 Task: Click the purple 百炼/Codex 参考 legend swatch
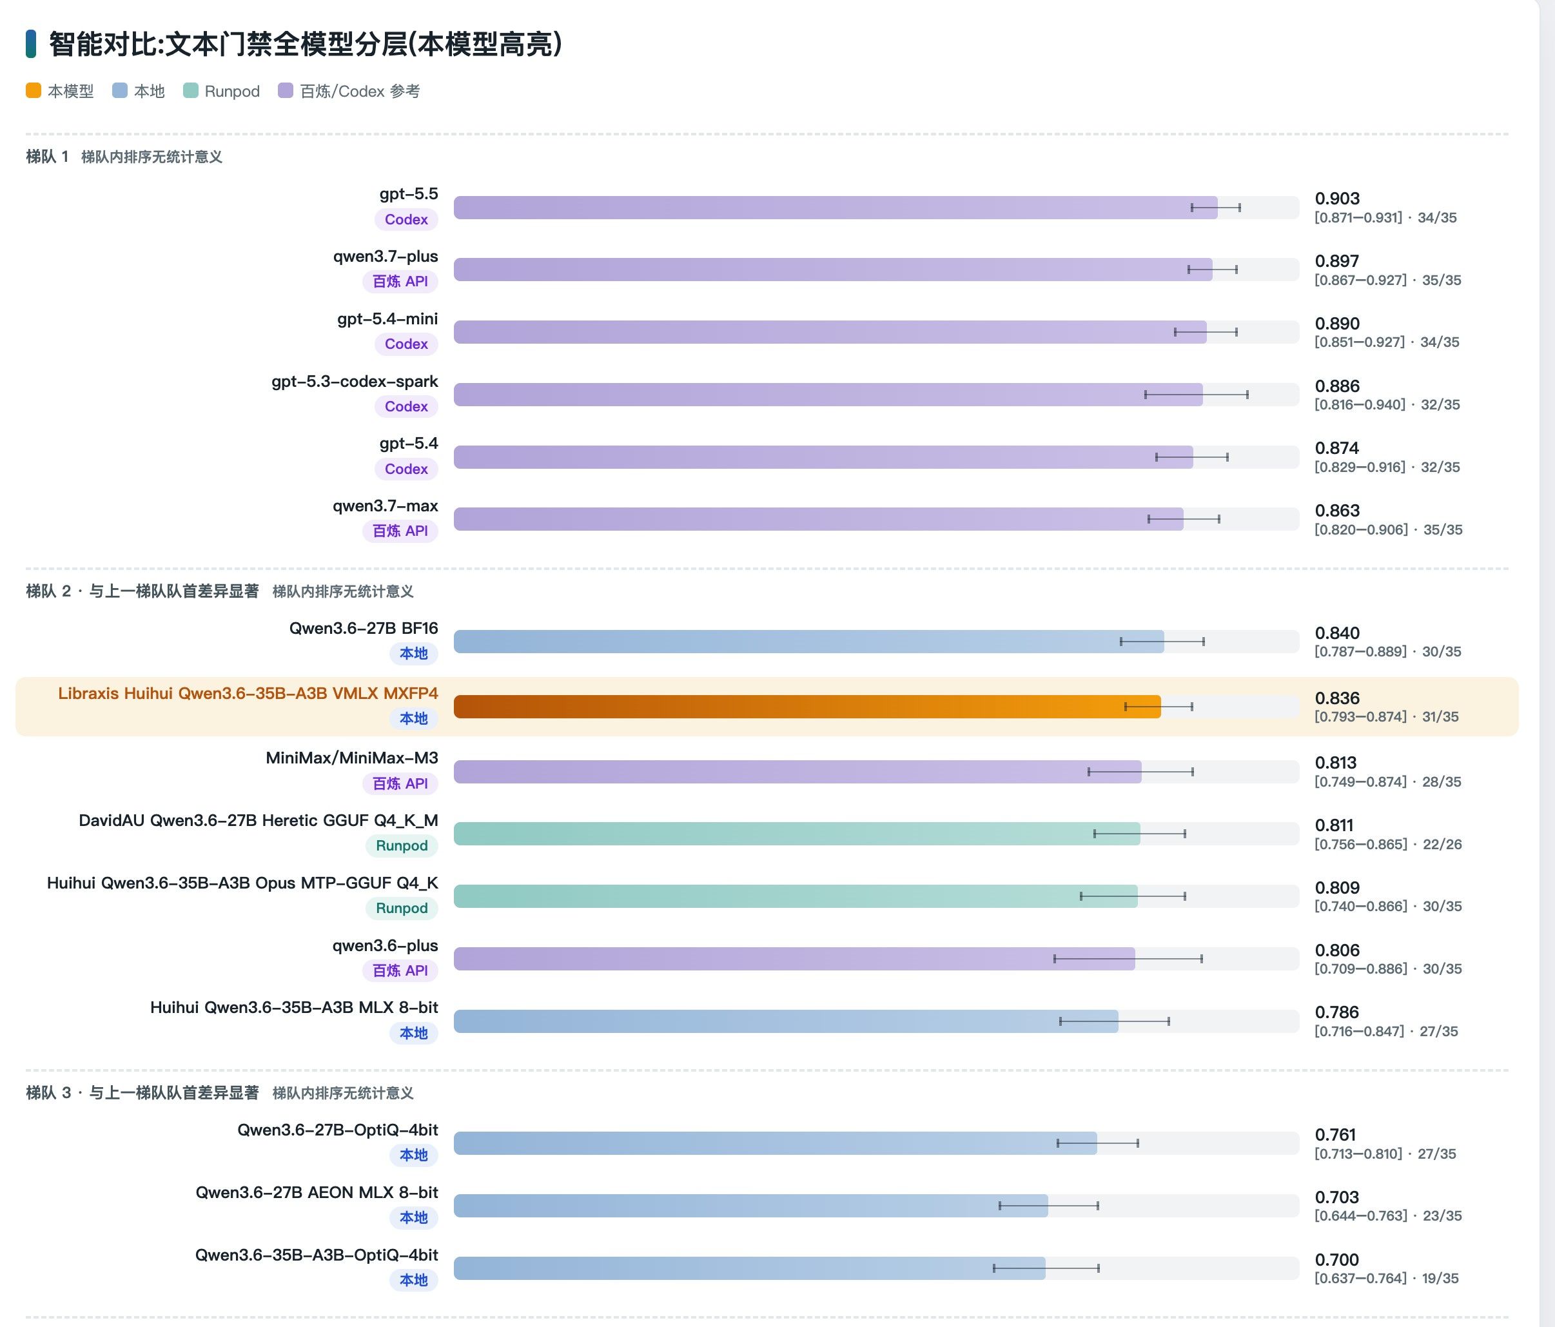point(285,91)
